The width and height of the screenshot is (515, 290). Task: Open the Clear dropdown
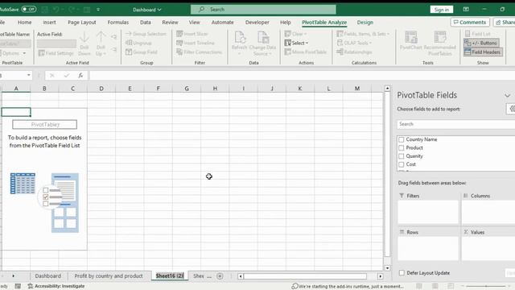pyautogui.click(x=295, y=34)
